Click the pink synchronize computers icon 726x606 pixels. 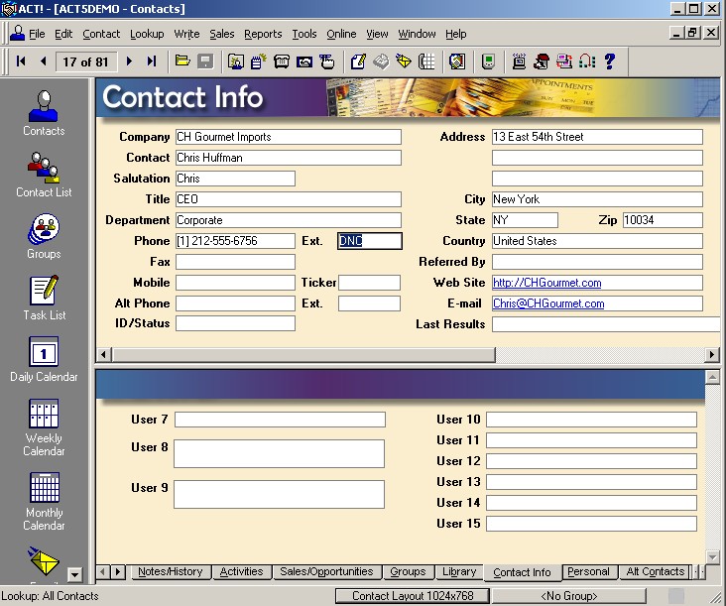point(564,61)
